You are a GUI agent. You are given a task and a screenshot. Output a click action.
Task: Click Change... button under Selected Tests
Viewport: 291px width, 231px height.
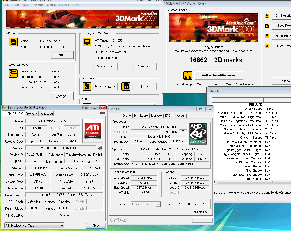(x=62, y=96)
